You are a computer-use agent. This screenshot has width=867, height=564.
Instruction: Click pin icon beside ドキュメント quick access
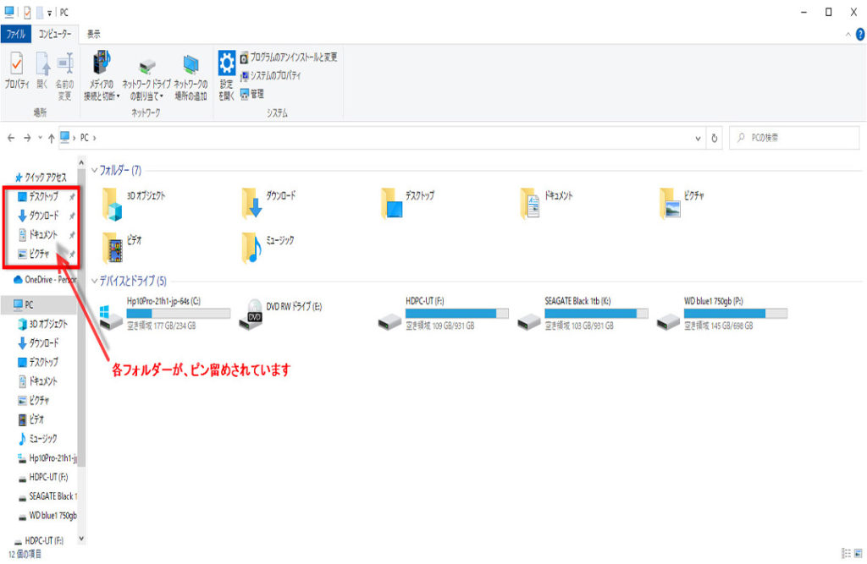point(73,235)
